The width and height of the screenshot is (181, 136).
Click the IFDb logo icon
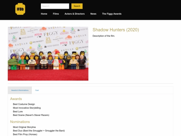20,9
